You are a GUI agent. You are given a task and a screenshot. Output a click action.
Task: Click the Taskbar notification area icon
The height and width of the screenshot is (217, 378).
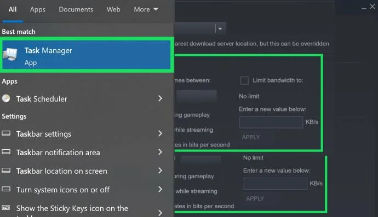point(6,151)
